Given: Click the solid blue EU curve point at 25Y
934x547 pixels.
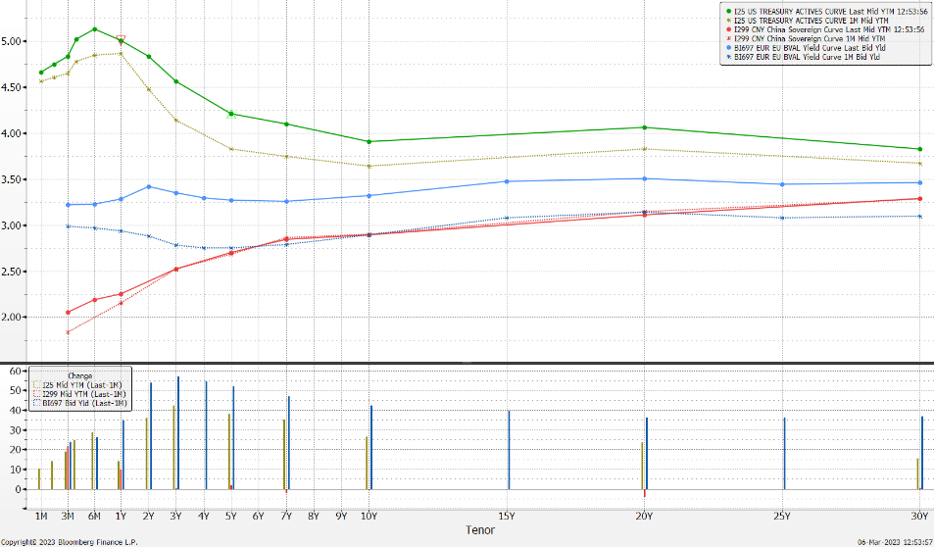Looking at the screenshot, I should pos(782,184).
